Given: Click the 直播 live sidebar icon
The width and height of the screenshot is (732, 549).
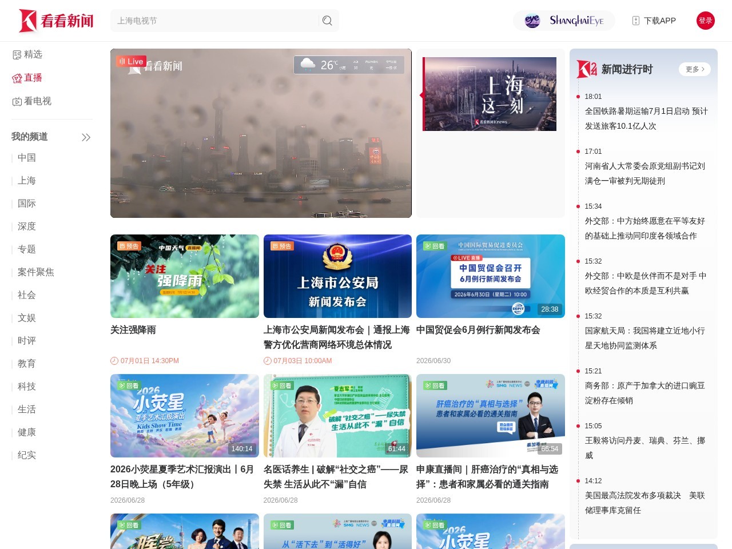Looking at the screenshot, I should 17,78.
